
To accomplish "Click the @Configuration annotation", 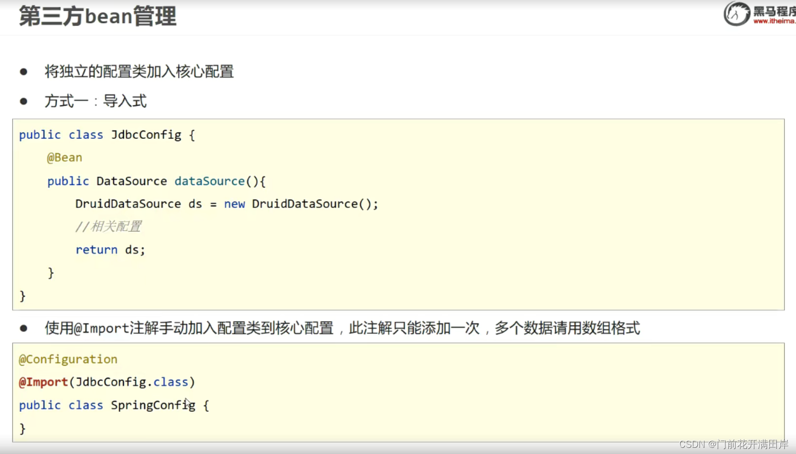I will (x=68, y=359).
